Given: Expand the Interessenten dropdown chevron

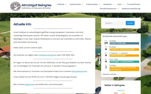Looking at the screenshot, I should pyautogui.click(x=99, y=5).
